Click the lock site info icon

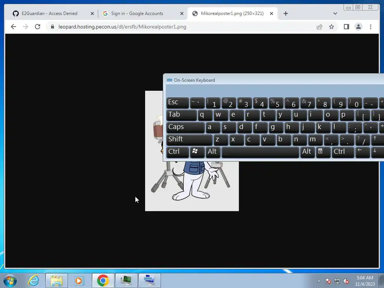point(52,27)
